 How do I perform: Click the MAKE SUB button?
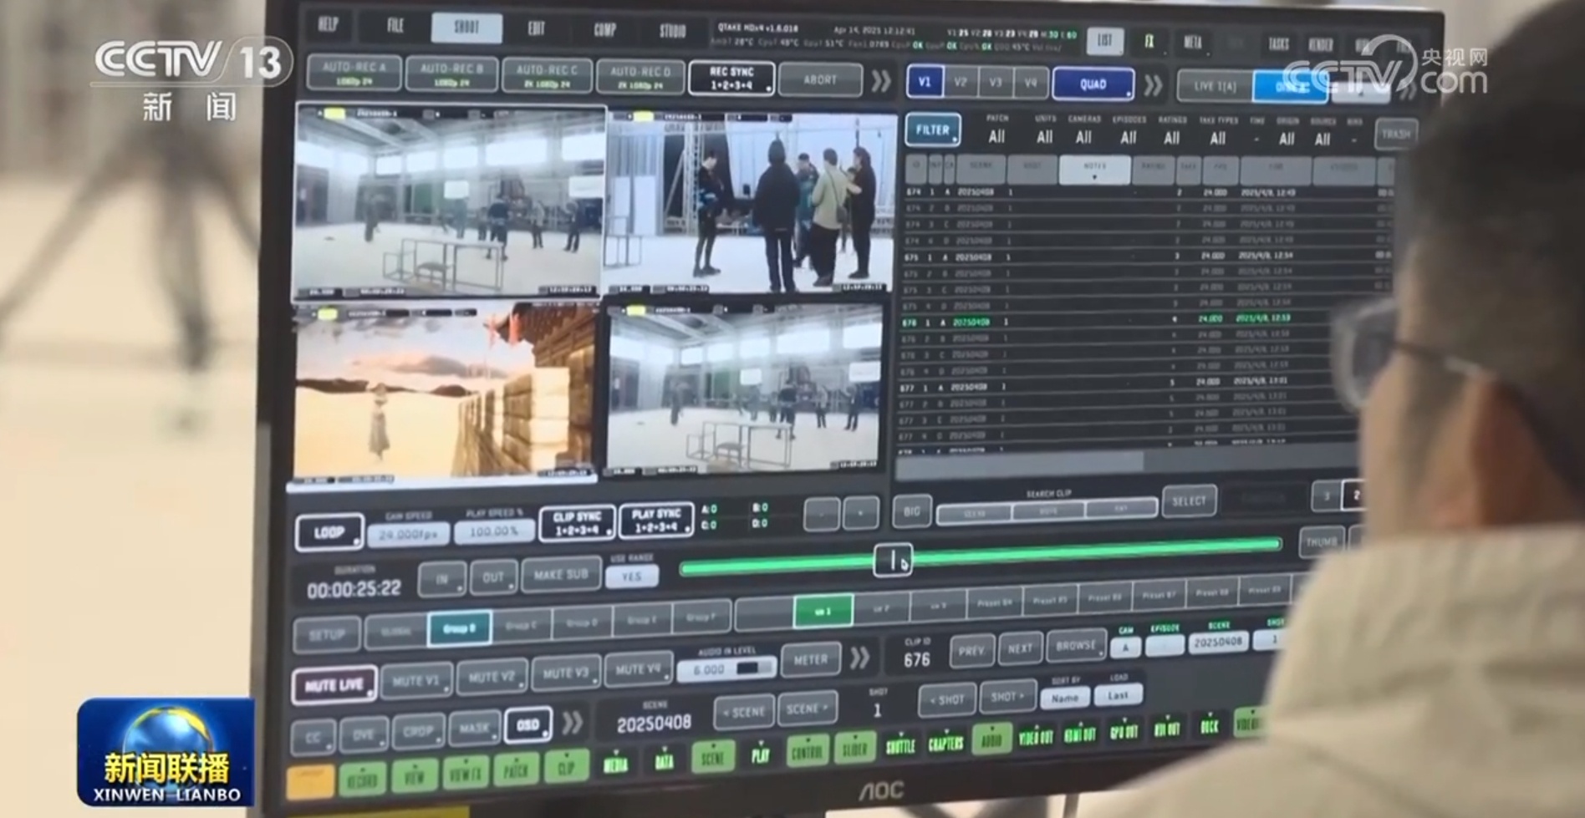tap(561, 575)
